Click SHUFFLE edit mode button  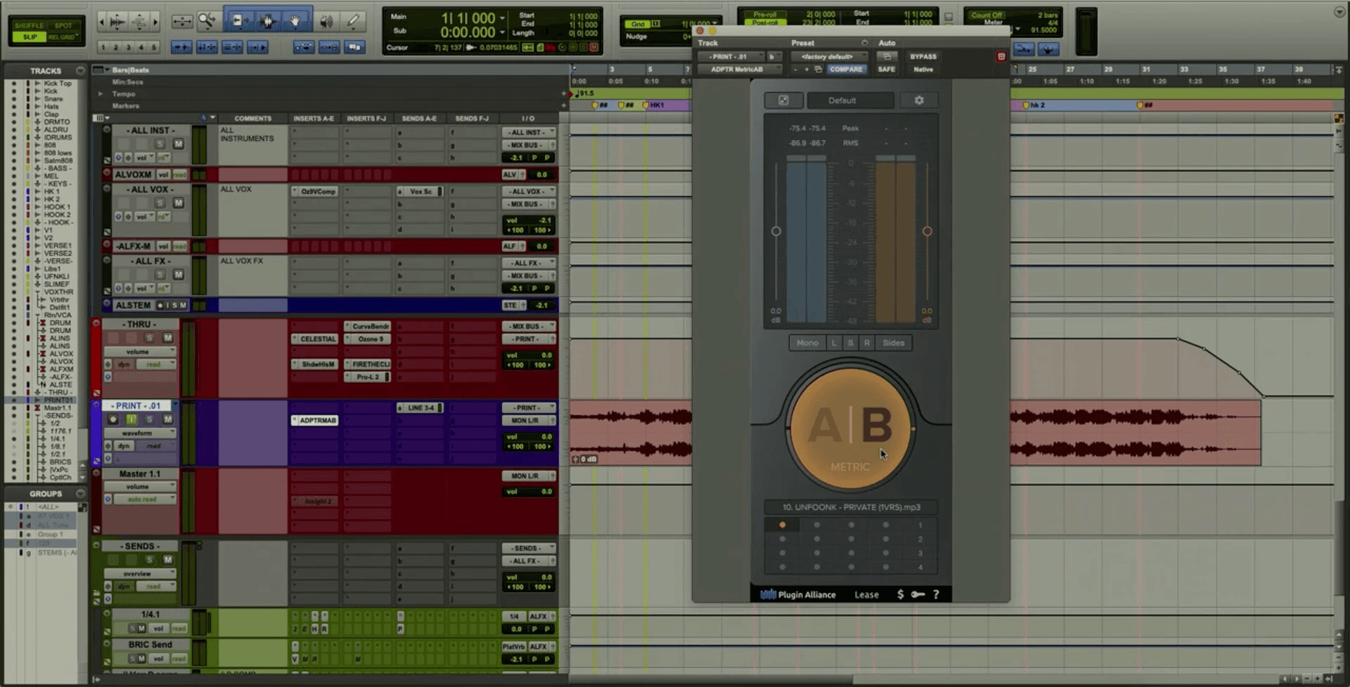click(30, 25)
